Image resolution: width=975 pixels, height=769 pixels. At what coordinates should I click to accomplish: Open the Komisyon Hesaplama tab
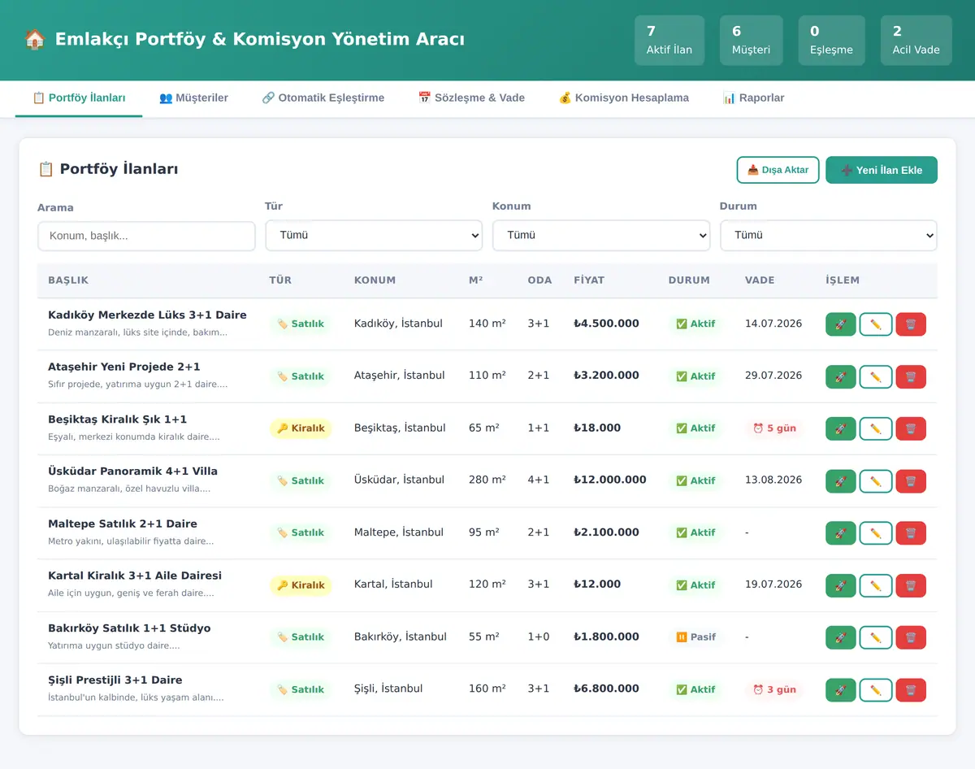click(623, 98)
